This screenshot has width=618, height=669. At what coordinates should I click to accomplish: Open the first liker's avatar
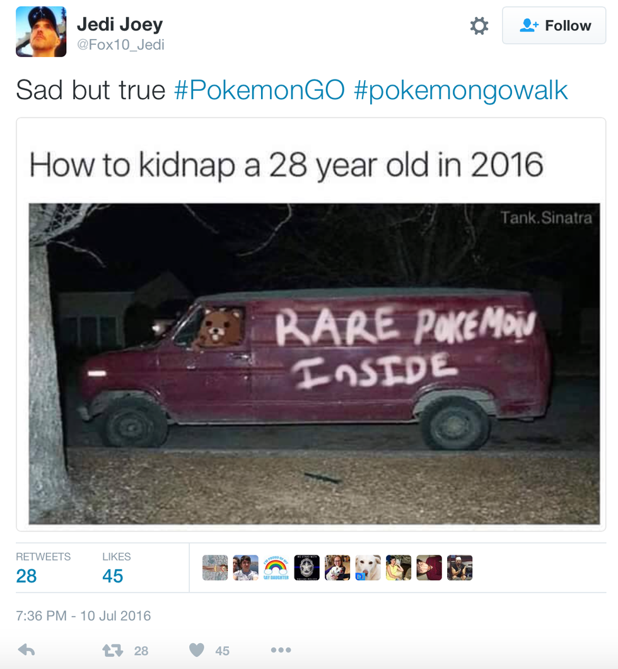215,567
